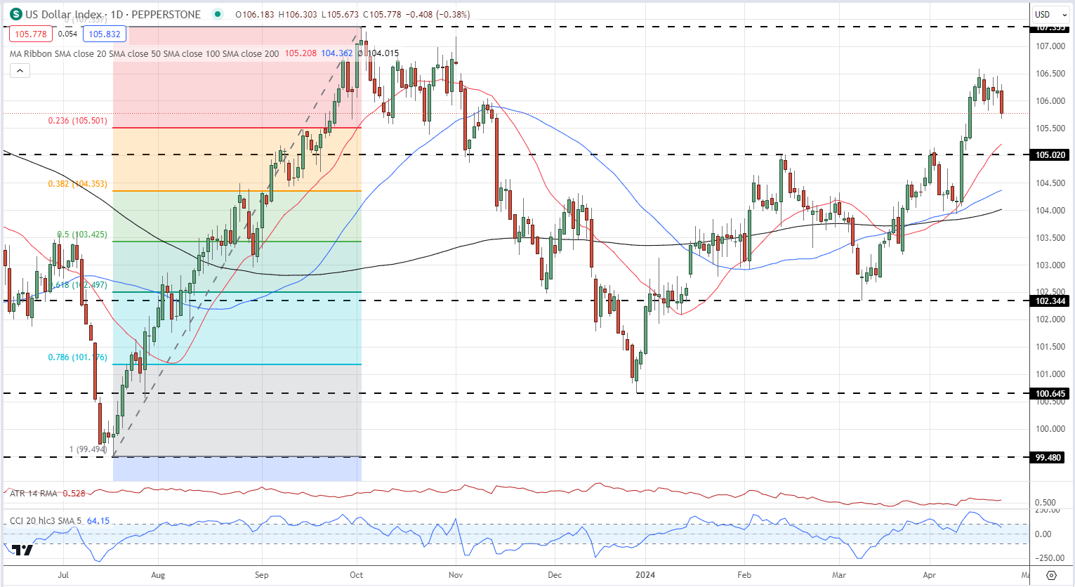
Task: Select the CCI 20 hlc3 SMA legend
Action: 46,521
